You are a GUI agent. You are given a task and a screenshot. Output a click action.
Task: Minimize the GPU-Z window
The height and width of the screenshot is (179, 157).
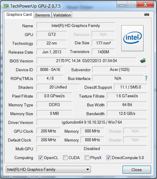(x=122, y=5)
